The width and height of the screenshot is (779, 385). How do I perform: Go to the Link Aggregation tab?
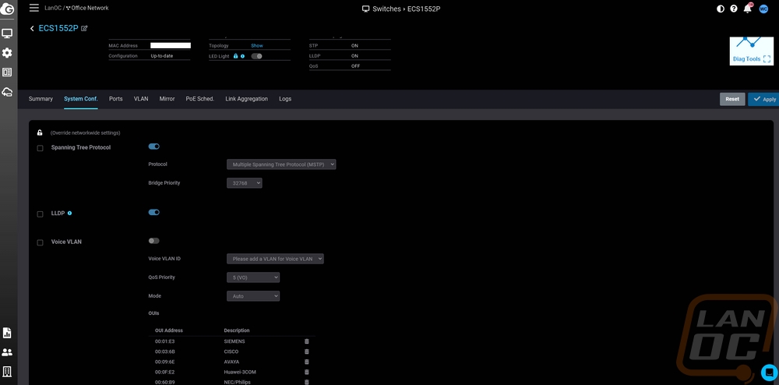[x=246, y=99]
